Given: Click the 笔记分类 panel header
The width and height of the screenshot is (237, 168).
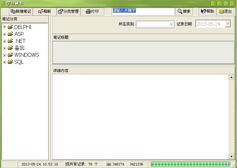Looking at the screenshot, I should tap(25, 19).
